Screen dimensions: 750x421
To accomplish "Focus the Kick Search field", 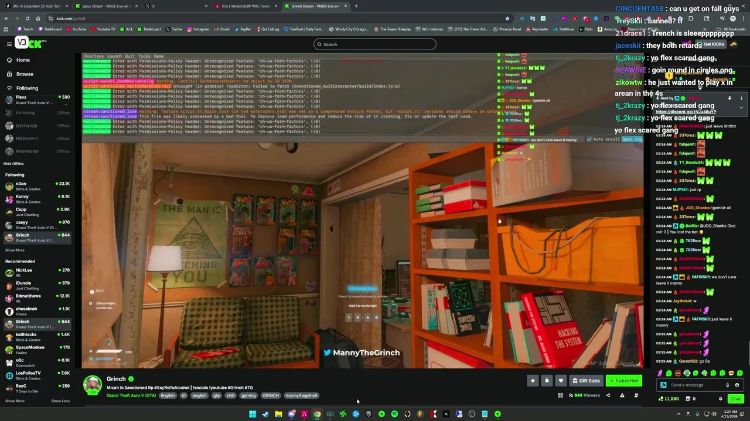I will (375, 44).
